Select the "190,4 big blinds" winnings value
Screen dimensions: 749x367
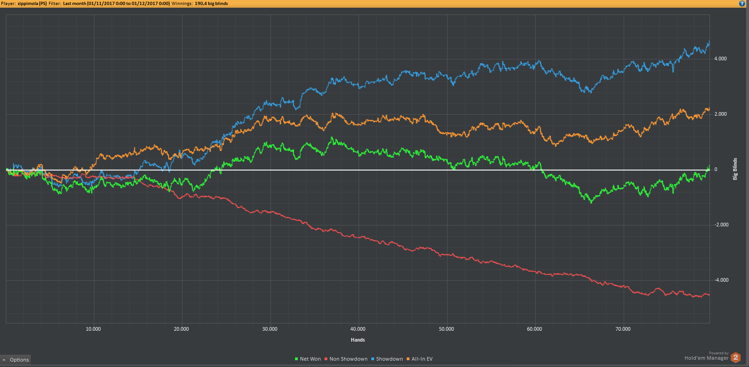212,4
